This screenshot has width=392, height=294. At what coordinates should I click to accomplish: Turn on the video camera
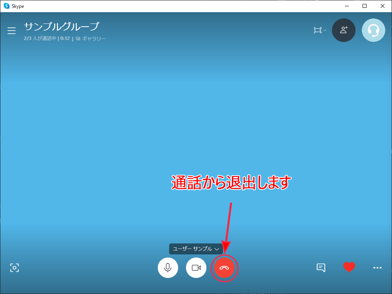pos(196,268)
